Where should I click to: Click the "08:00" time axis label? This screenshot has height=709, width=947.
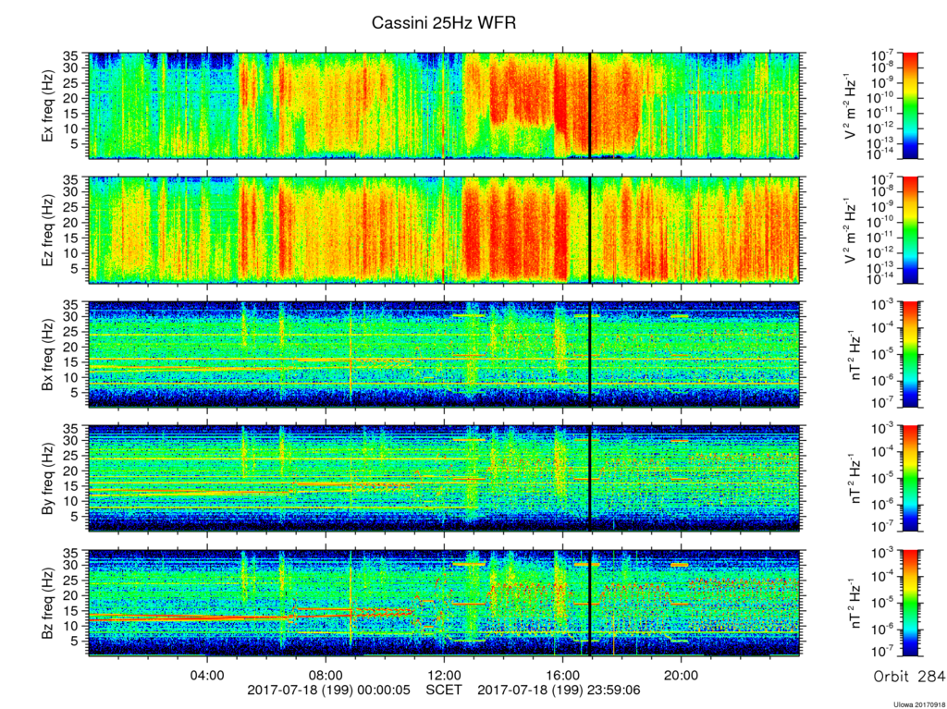[x=326, y=673]
